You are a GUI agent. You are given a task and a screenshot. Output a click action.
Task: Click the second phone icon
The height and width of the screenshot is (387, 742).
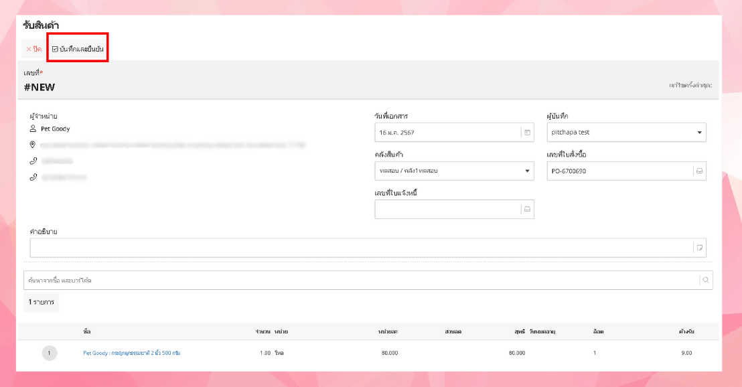(33, 177)
